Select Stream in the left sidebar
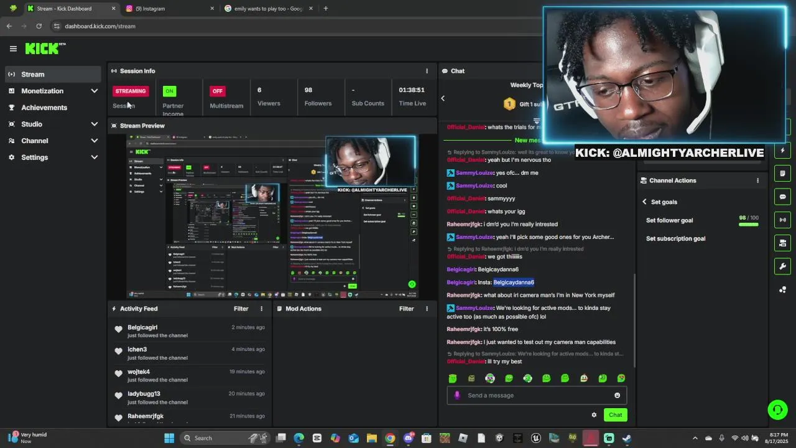 click(52, 74)
